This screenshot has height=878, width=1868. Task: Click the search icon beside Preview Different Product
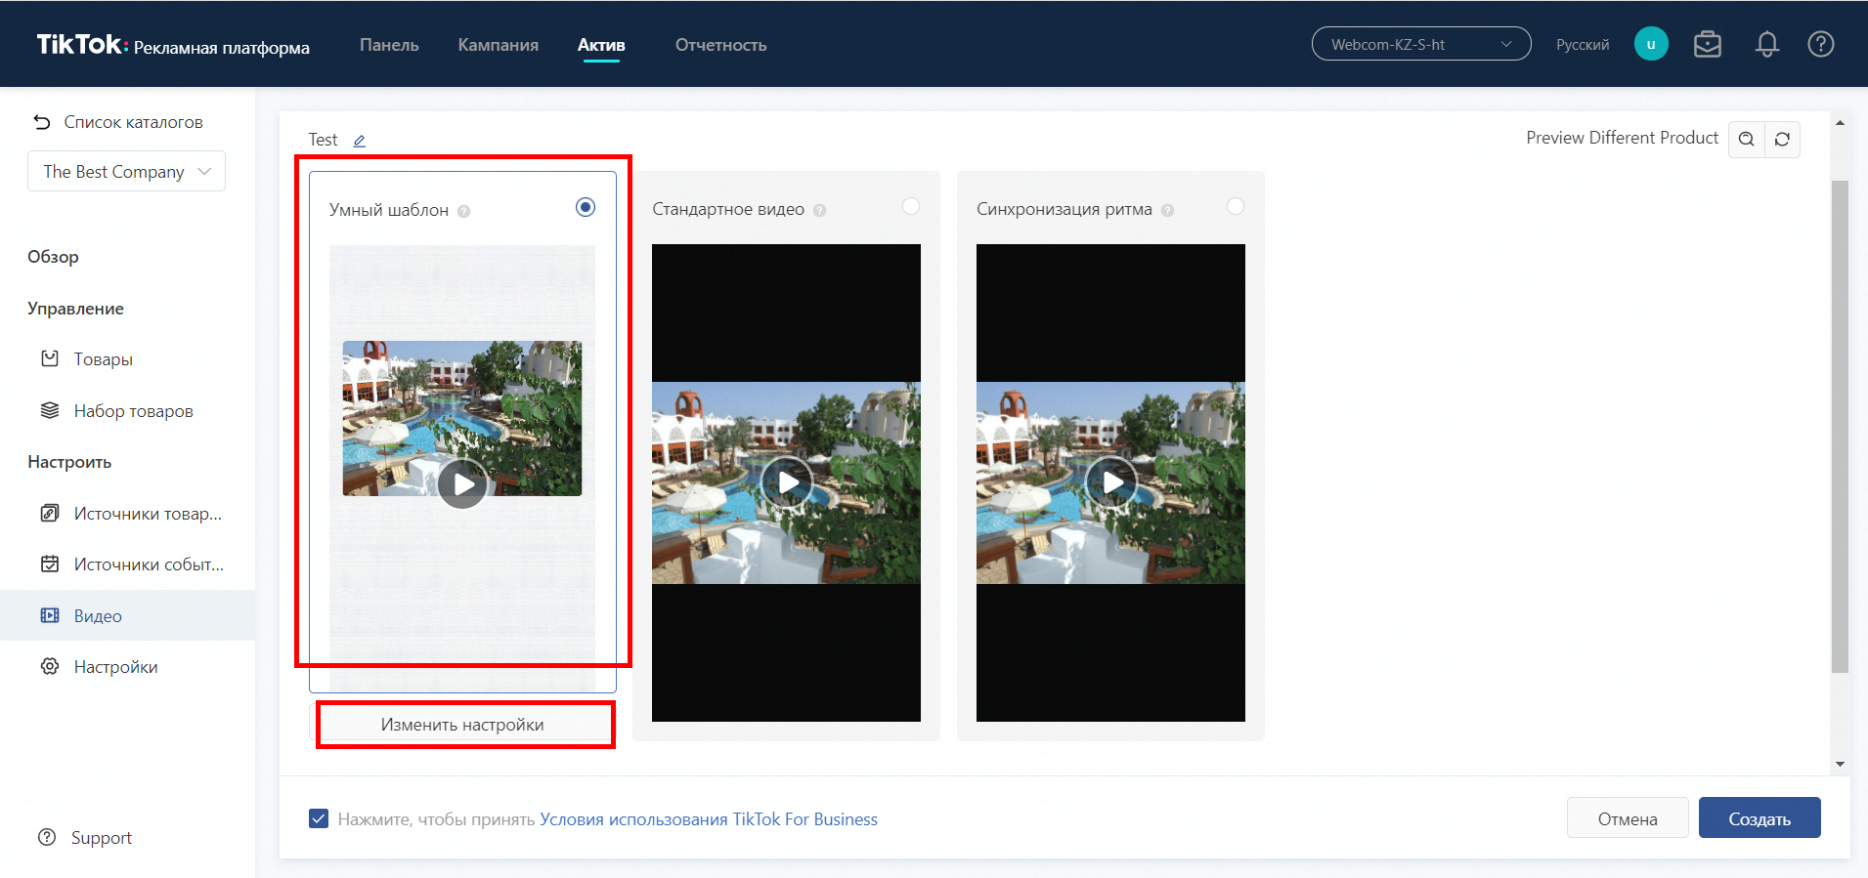pos(1746,139)
